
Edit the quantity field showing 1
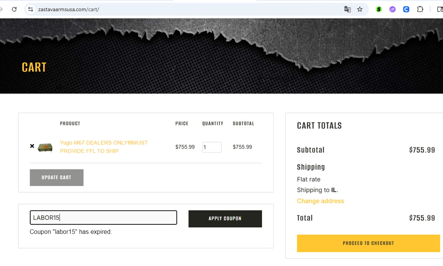212,147
